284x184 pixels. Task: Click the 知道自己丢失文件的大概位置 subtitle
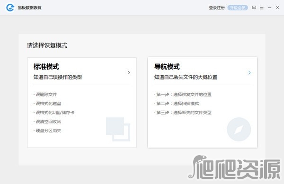[x=186, y=77]
